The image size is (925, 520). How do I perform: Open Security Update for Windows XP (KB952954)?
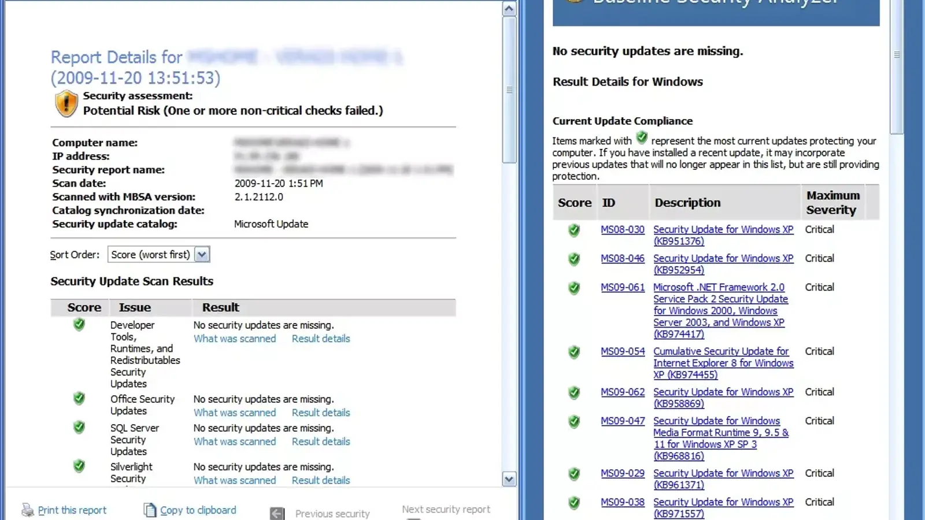click(723, 264)
